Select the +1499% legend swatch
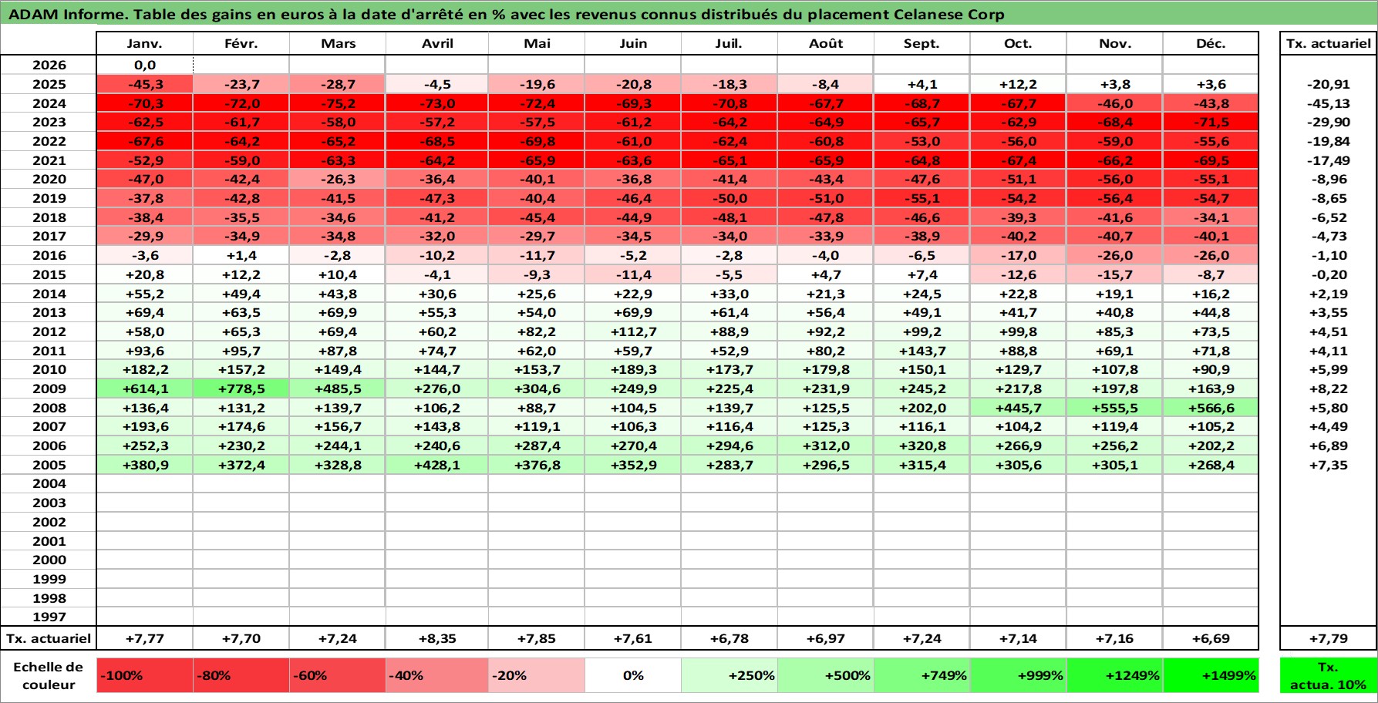 pyautogui.click(x=1211, y=675)
